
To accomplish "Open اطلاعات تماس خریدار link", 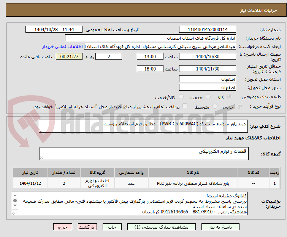I will tap(63, 46).
